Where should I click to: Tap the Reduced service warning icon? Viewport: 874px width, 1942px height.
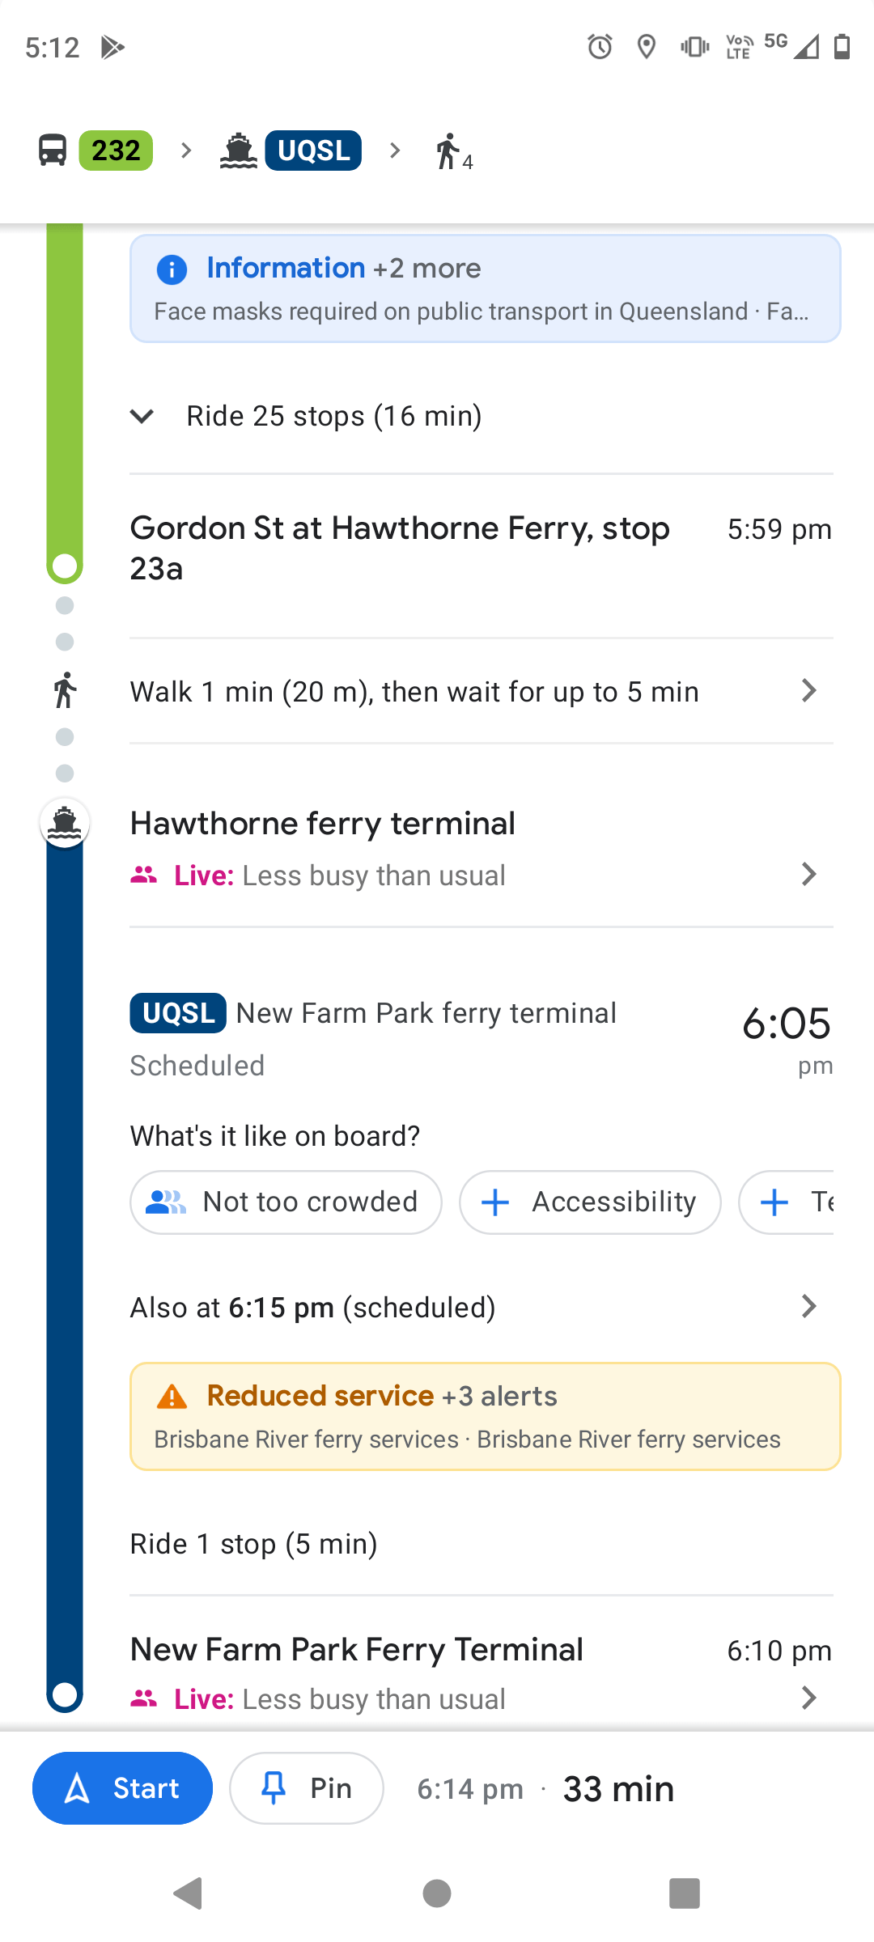point(172,1395)
